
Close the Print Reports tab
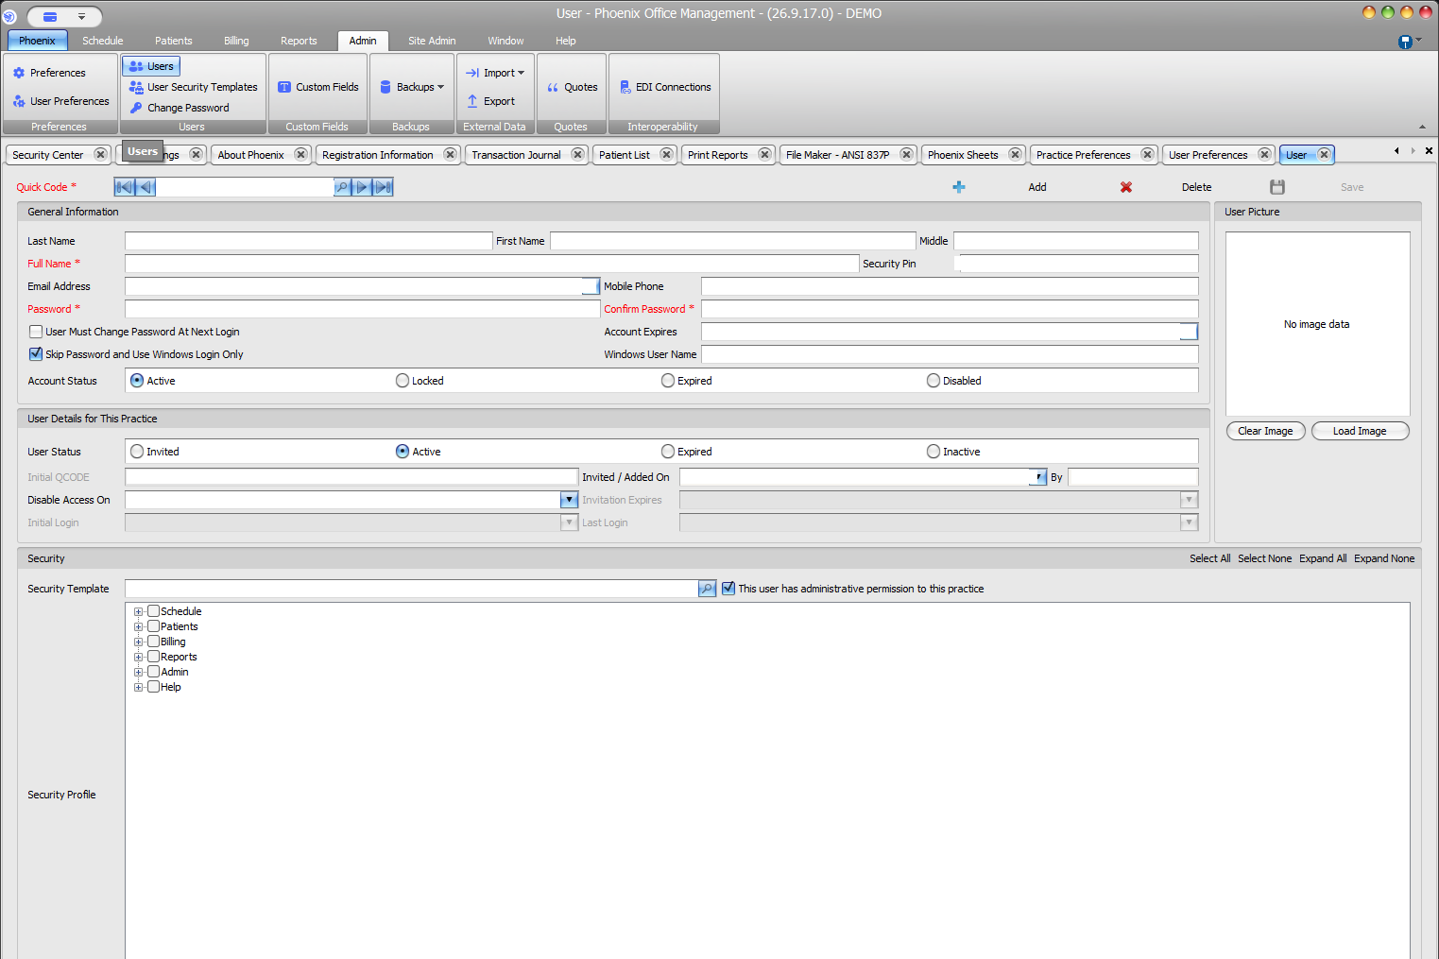coord(764,154)
